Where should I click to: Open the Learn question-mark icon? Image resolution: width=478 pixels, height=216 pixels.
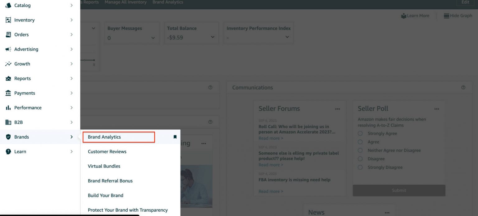(x=8, y=151)
